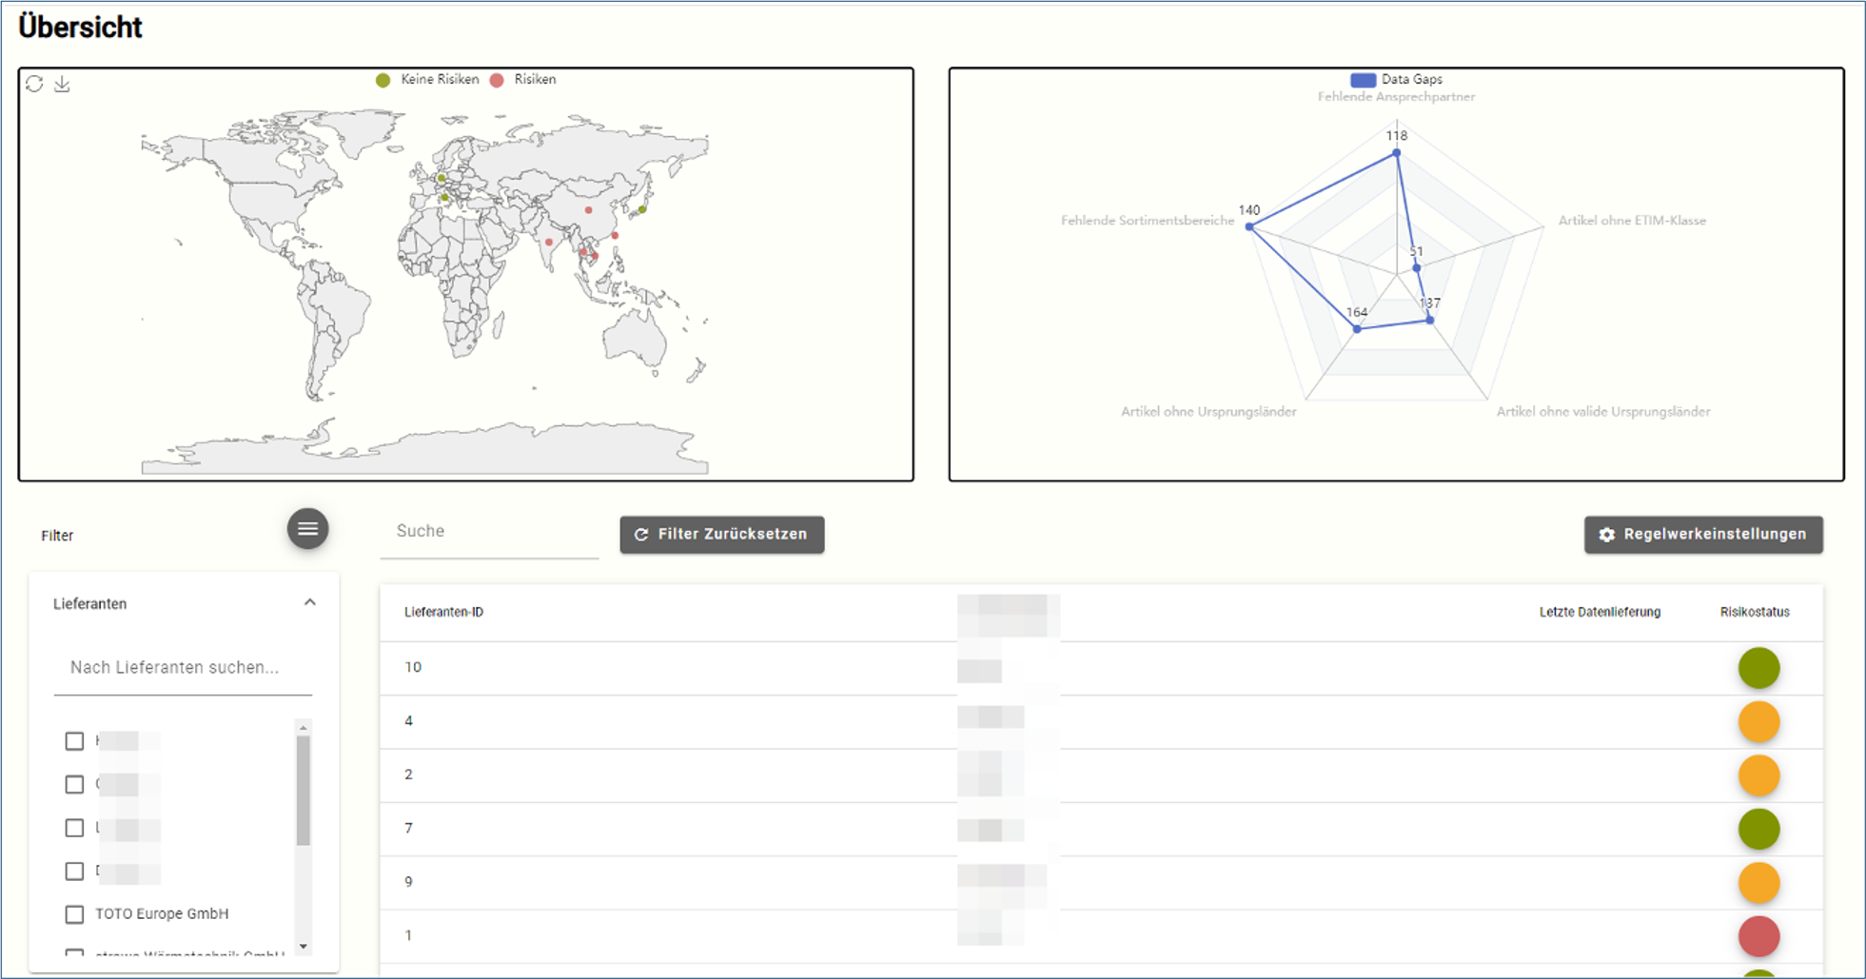Image resolution: width=1866 pixels, height=979 pixels.
Task: Select the table row with Lieferanten-ID 10
Action: click(1101, 668)
